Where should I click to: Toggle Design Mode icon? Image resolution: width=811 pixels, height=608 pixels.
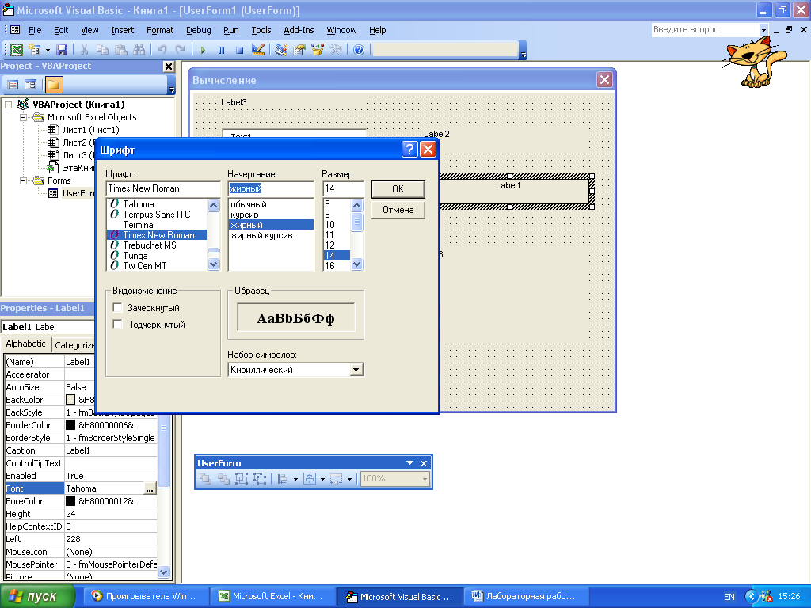[257, 50]
